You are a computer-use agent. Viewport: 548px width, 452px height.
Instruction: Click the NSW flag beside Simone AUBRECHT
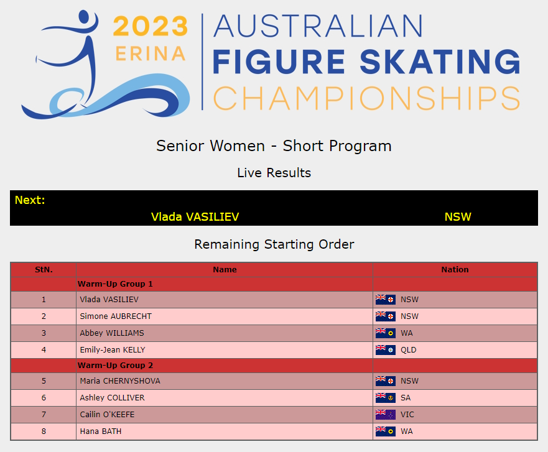point(386,316)
